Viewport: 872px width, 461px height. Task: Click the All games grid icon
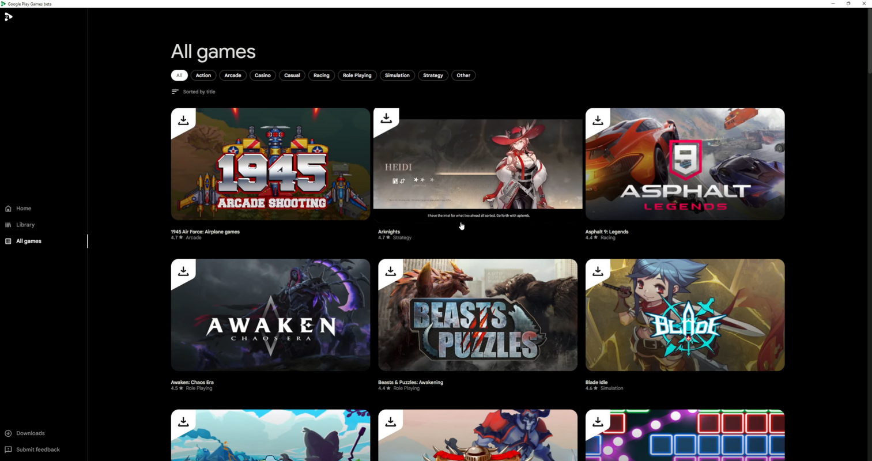pos(8,241)
